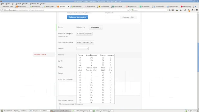
Task: Open the 'Система' panel menu
Action: 24,111
